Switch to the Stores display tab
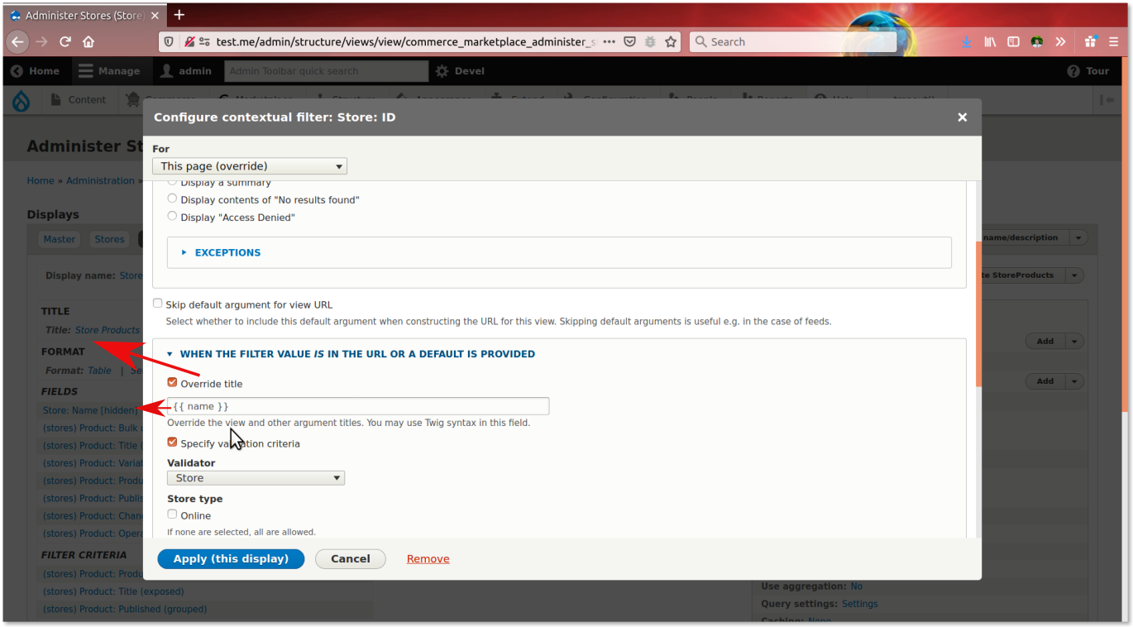 click(x=109, y=239)
